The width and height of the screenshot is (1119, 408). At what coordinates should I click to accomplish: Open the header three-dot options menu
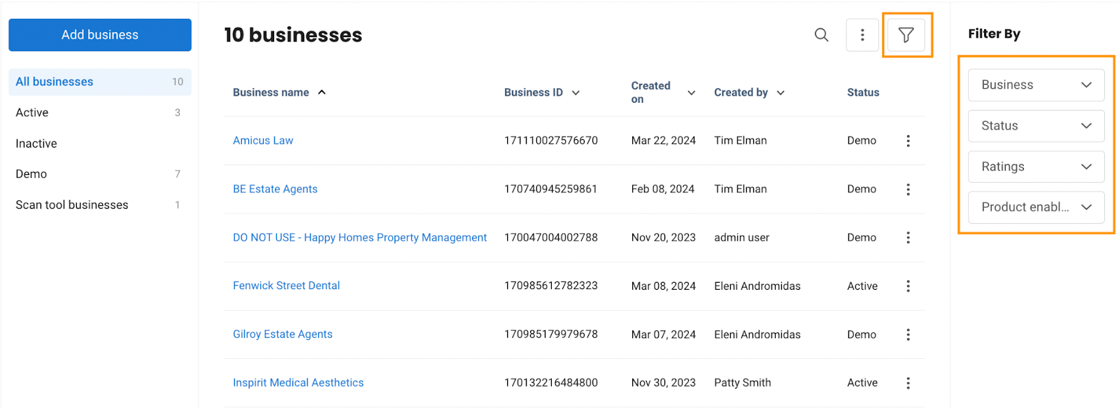point(862,35)
